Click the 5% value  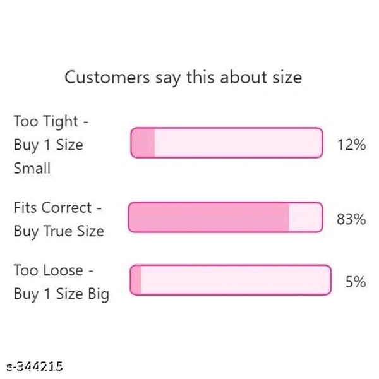tap(355, 282)
